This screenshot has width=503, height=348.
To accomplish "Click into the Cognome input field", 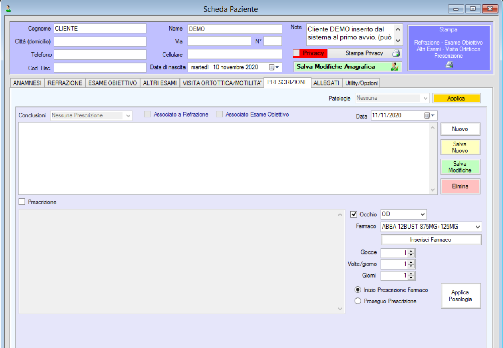I will (x=100, y=29).
